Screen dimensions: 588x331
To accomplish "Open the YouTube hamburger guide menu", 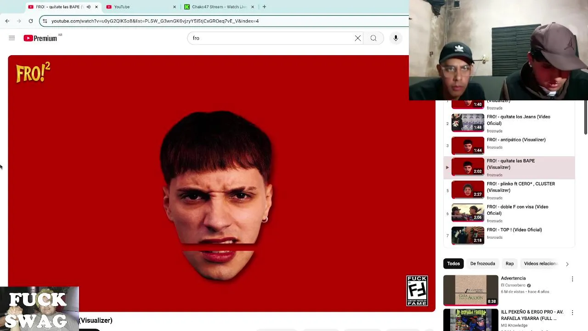I will (12, 38).
